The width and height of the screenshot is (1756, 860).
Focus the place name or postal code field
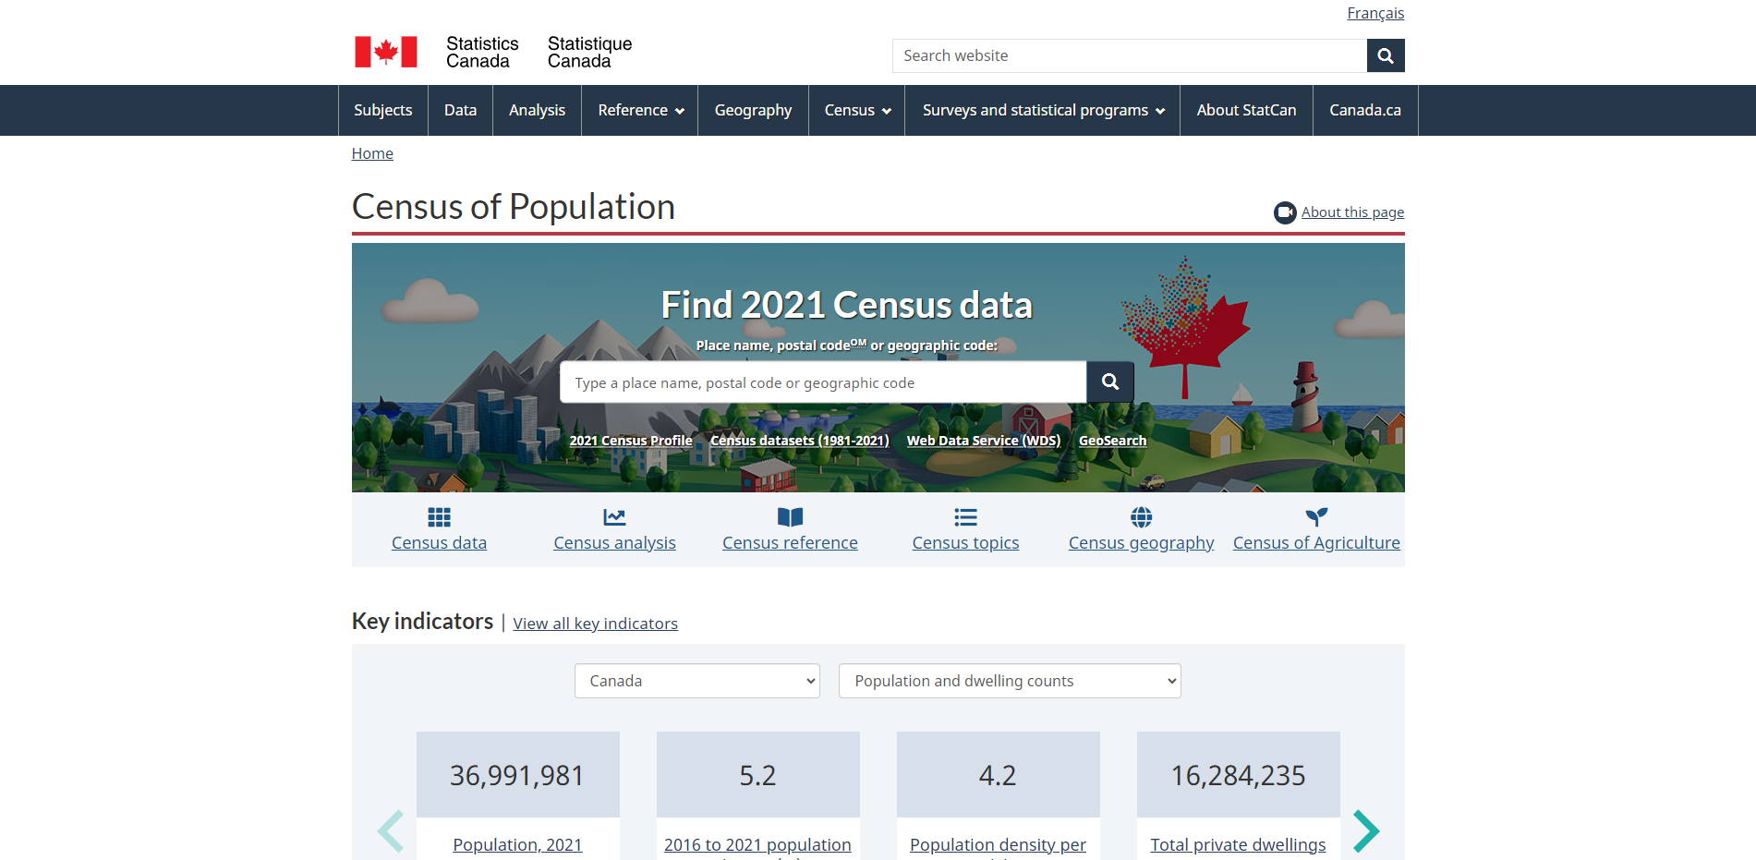[x=823, y=382]
